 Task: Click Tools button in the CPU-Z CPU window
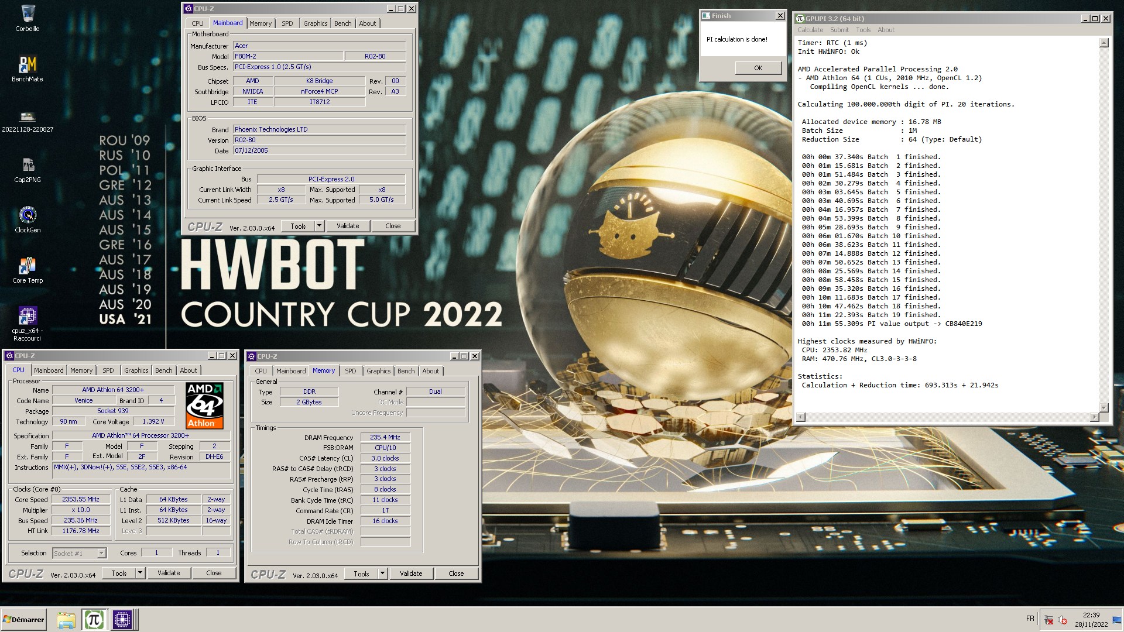pyautogui.click(x=119, y=573)
